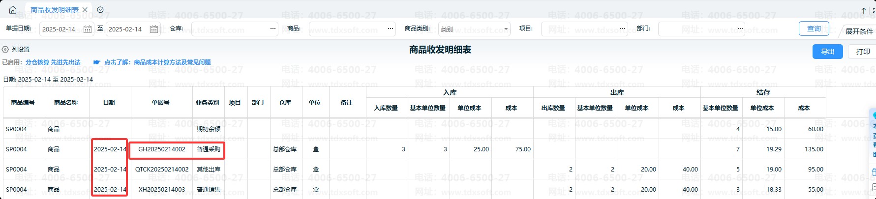Expand filter conditions with 展开条件
This screenshot has height=199, width=876.
click(x=859, y=31)
